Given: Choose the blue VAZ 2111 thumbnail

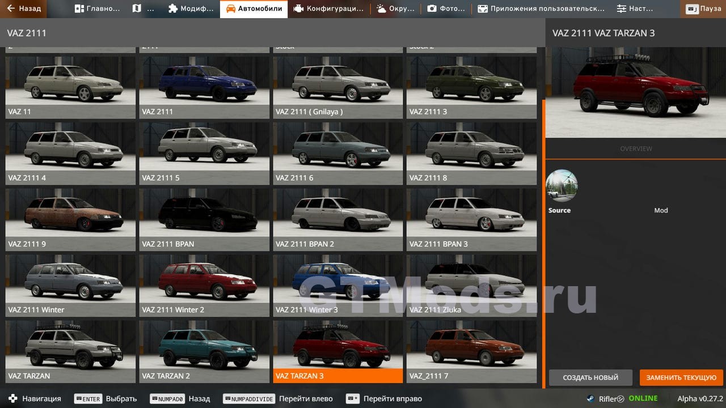Looking at the screenshot, I should click(x=204, y=87).
